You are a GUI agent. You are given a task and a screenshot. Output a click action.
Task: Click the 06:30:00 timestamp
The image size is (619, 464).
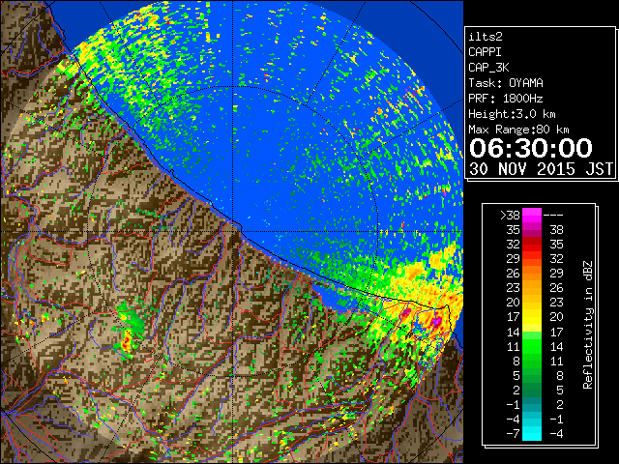(x=531, y=148)
